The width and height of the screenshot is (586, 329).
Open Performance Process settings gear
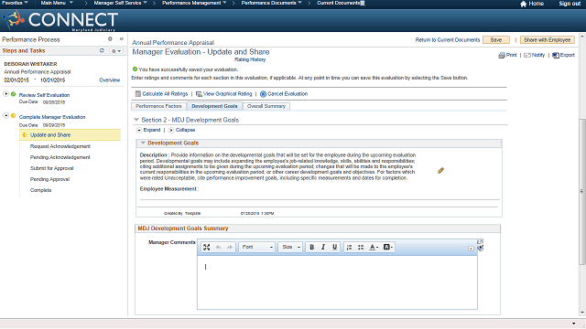coord(110,38)
